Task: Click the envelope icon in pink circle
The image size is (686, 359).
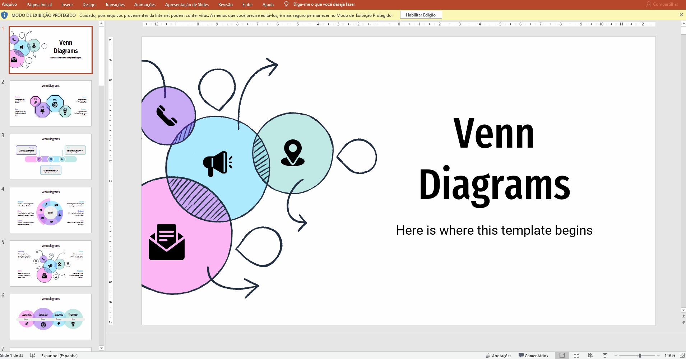Action: pos(167,242)
